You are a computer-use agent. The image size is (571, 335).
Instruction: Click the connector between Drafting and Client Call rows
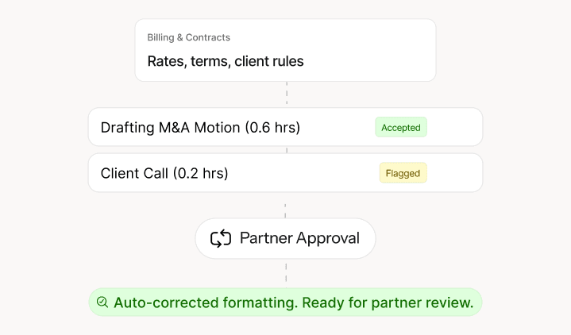point(287,150)
